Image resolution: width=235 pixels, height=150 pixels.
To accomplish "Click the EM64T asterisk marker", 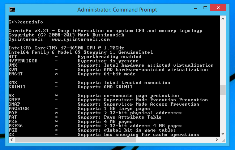I will 56,74.
